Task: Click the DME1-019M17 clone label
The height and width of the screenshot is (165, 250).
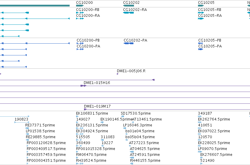Action: pyautogui.click(x=97, y=106)
